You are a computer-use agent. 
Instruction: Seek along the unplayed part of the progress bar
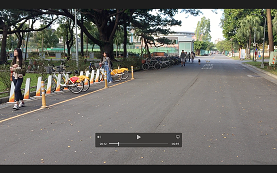click(144, 144)
